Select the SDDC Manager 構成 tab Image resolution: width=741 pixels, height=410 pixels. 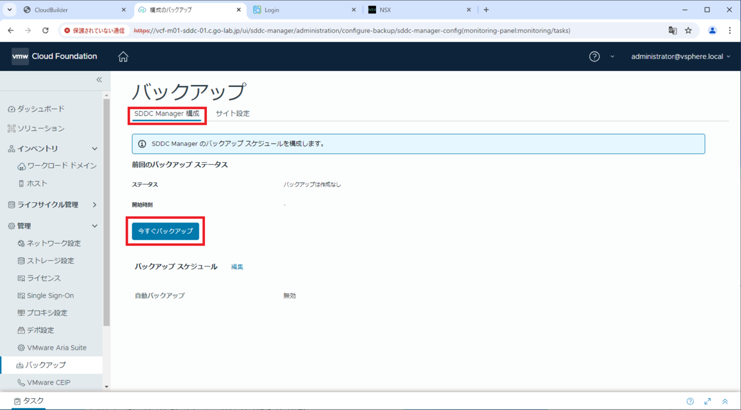[167, 113]
